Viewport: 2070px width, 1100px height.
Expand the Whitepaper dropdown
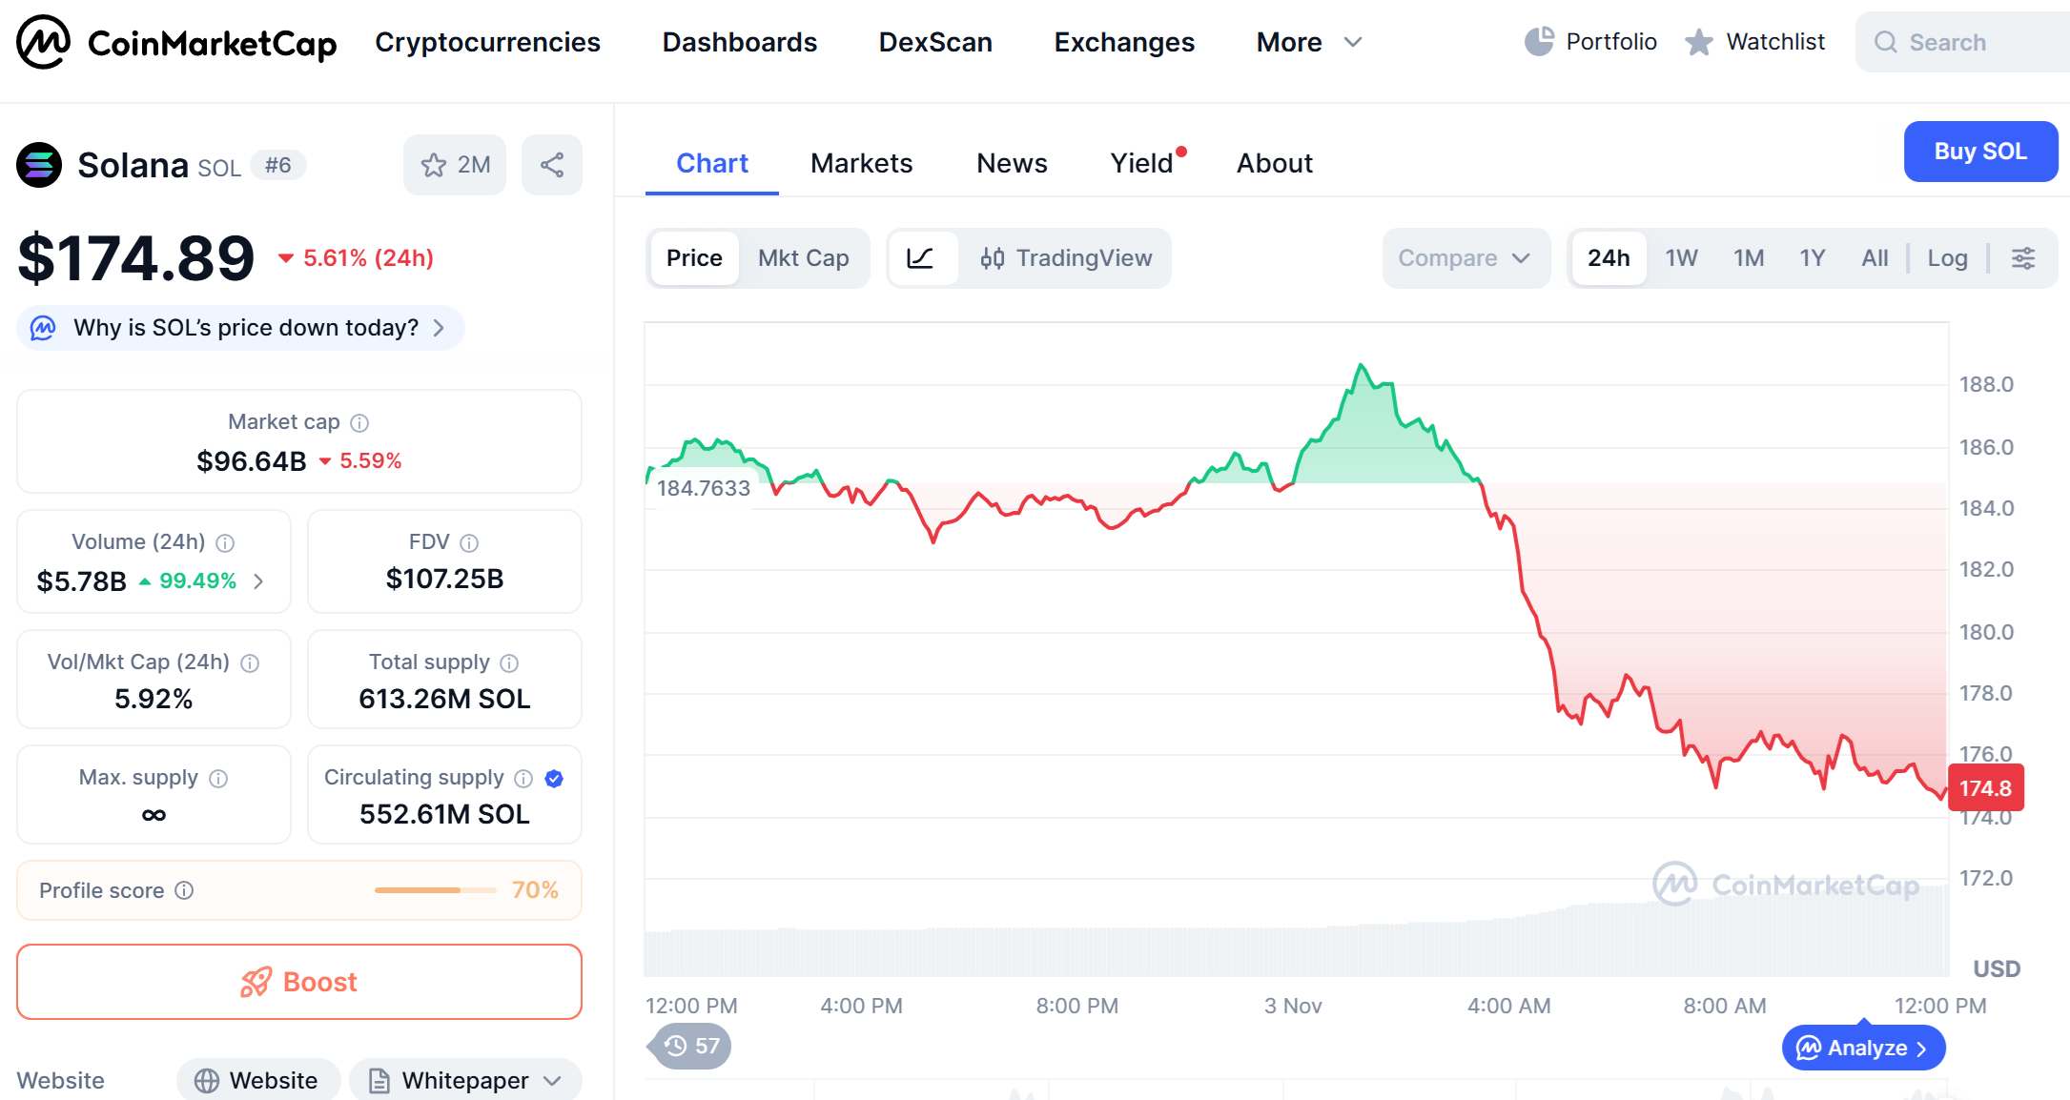click(466, 1080)
